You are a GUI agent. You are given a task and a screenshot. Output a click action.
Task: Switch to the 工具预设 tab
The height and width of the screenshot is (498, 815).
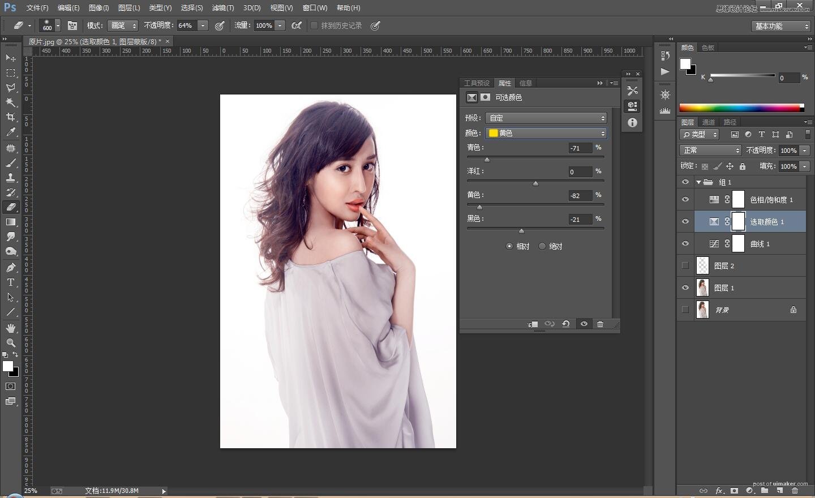tap(477, 83)
